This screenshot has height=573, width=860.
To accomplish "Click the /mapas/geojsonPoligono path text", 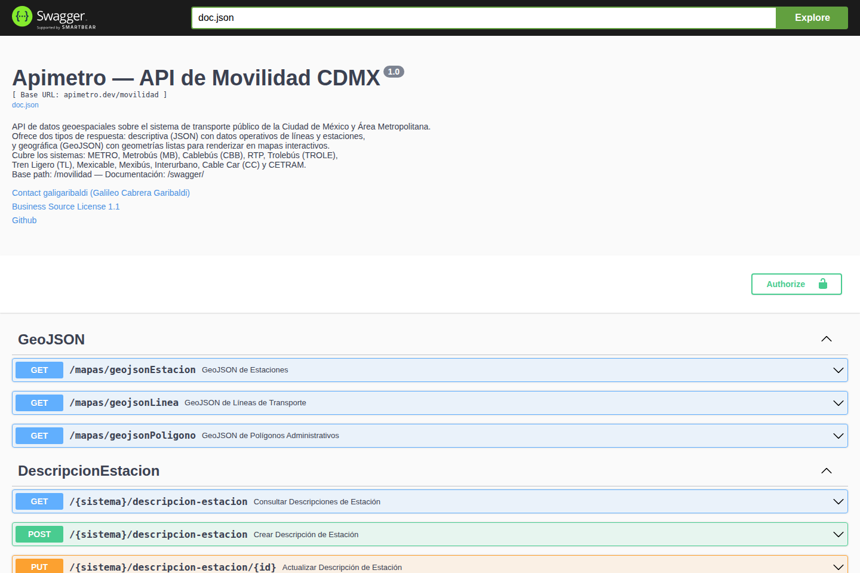I will point(133,436).
